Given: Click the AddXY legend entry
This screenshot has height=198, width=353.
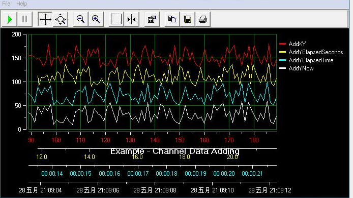Looking at the screenshot, I should (297, 44).
